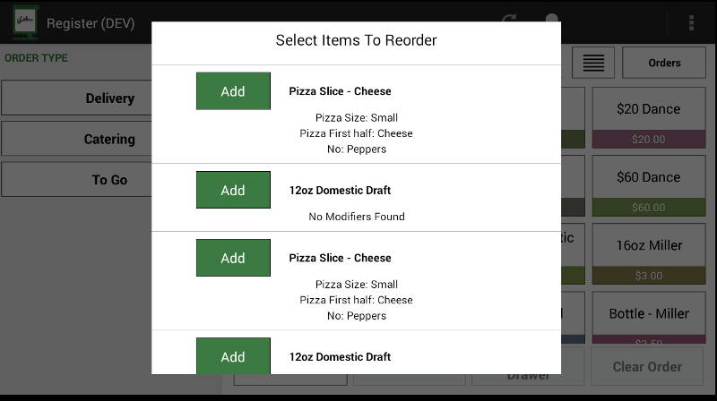Add the last 12oz Domestic Draft
Viewport: 717px width, 401px height.
[233, 355]
